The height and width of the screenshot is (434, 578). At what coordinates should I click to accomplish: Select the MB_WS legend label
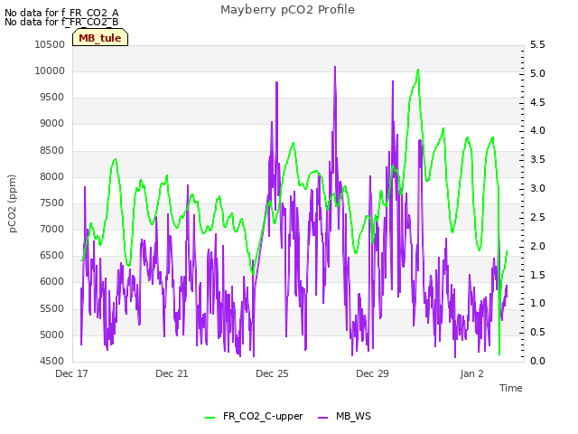[353, 416]
